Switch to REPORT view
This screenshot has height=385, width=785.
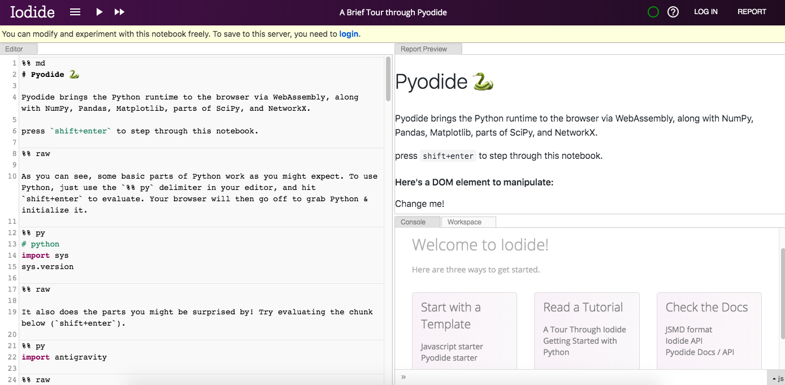(x=752, y=12)
